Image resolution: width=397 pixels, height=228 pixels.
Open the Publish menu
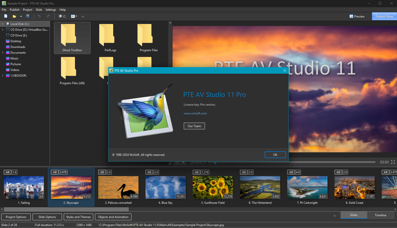click(x=14, y=10)
